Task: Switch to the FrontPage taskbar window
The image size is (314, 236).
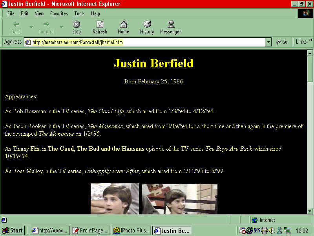Action: tap(90, 230)
